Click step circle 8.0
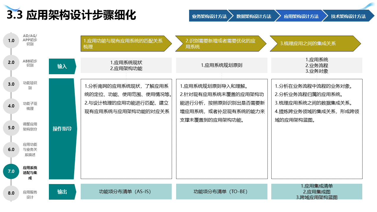This screenshot has height=212, width=377. pyautogui.click(x=11, y=193)
